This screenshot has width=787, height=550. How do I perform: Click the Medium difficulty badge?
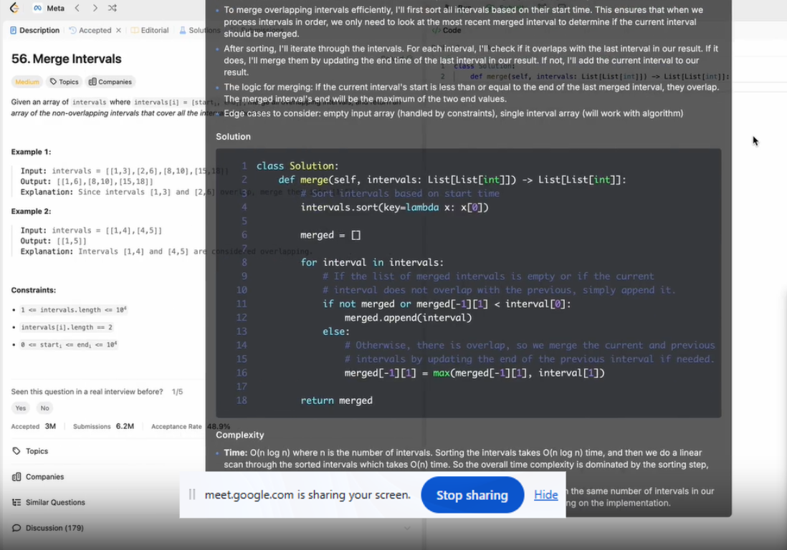[27, 82]
